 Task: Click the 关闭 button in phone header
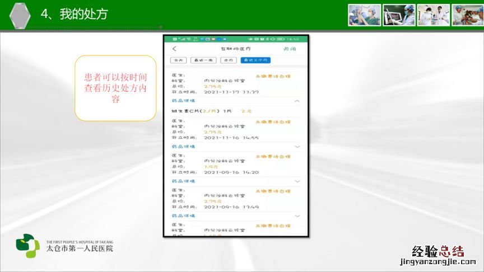click(289, 49)
